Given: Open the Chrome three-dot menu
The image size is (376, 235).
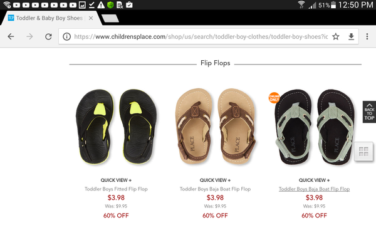Looking at the screenshot, I should (x=367, y=36).
